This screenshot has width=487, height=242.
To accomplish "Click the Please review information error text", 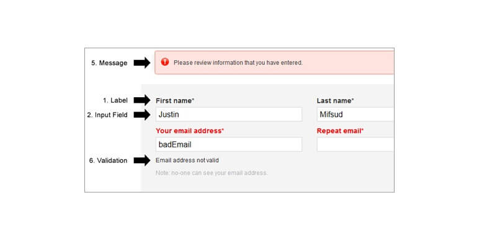I will 238,63.
